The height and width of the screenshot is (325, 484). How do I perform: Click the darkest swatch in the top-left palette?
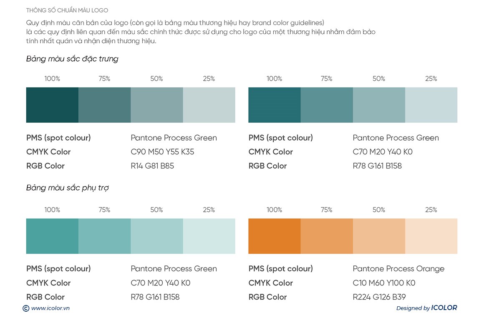click(x=52, y=105)
